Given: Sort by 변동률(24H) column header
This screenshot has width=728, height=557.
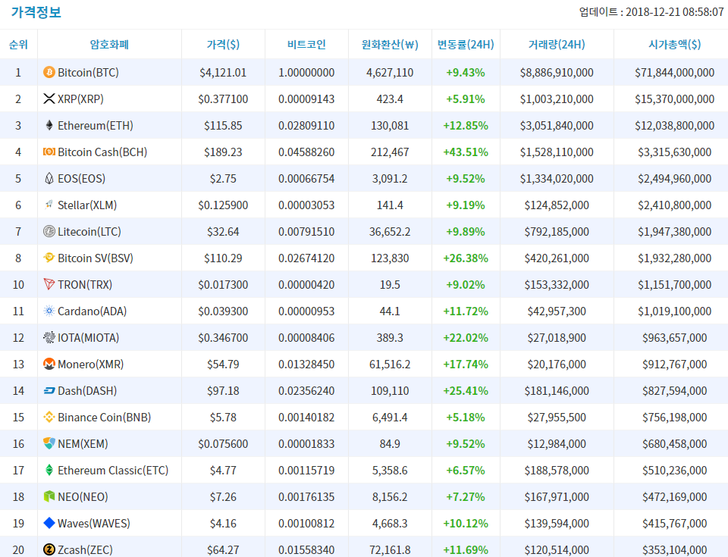Looking at the screenshot, I should coord(466,45).
